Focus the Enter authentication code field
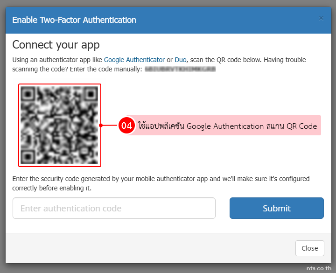The width and height of the screenshot is (336, 273). click(114, 208)
